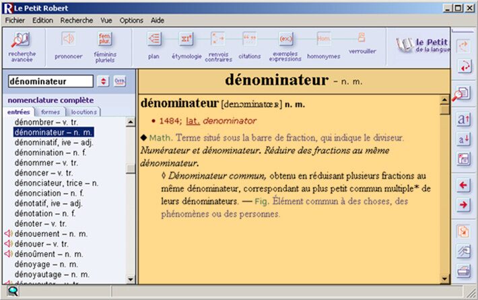Click the increase text size icon

tap(463, 120)
